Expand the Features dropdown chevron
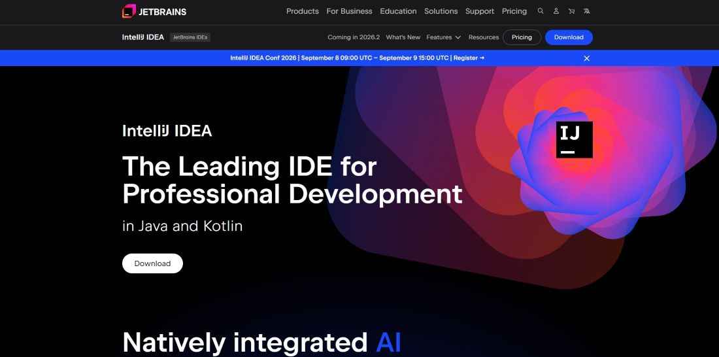 point(458,37)
